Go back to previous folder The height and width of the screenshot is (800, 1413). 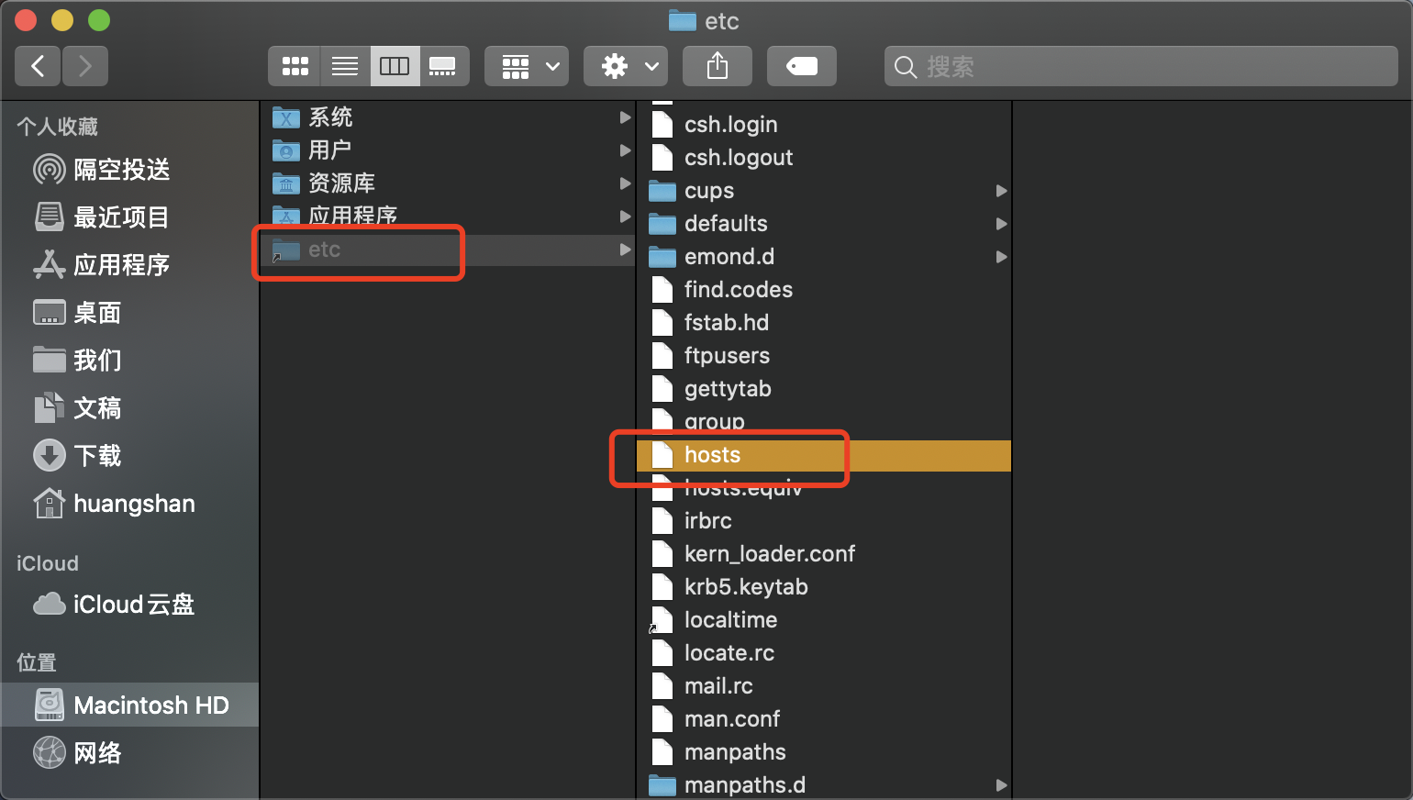coord(38,66)
